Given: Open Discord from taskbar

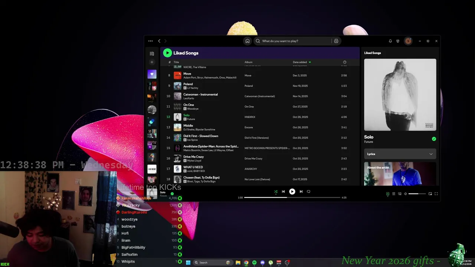Looking at the screenshot, I should [262, 263].
